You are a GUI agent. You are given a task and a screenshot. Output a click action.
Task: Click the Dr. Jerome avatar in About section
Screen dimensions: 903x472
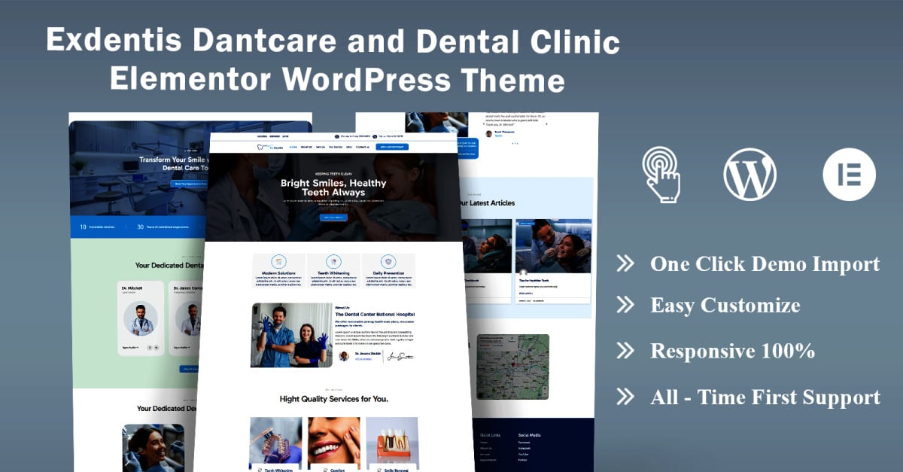pos(344,355)
